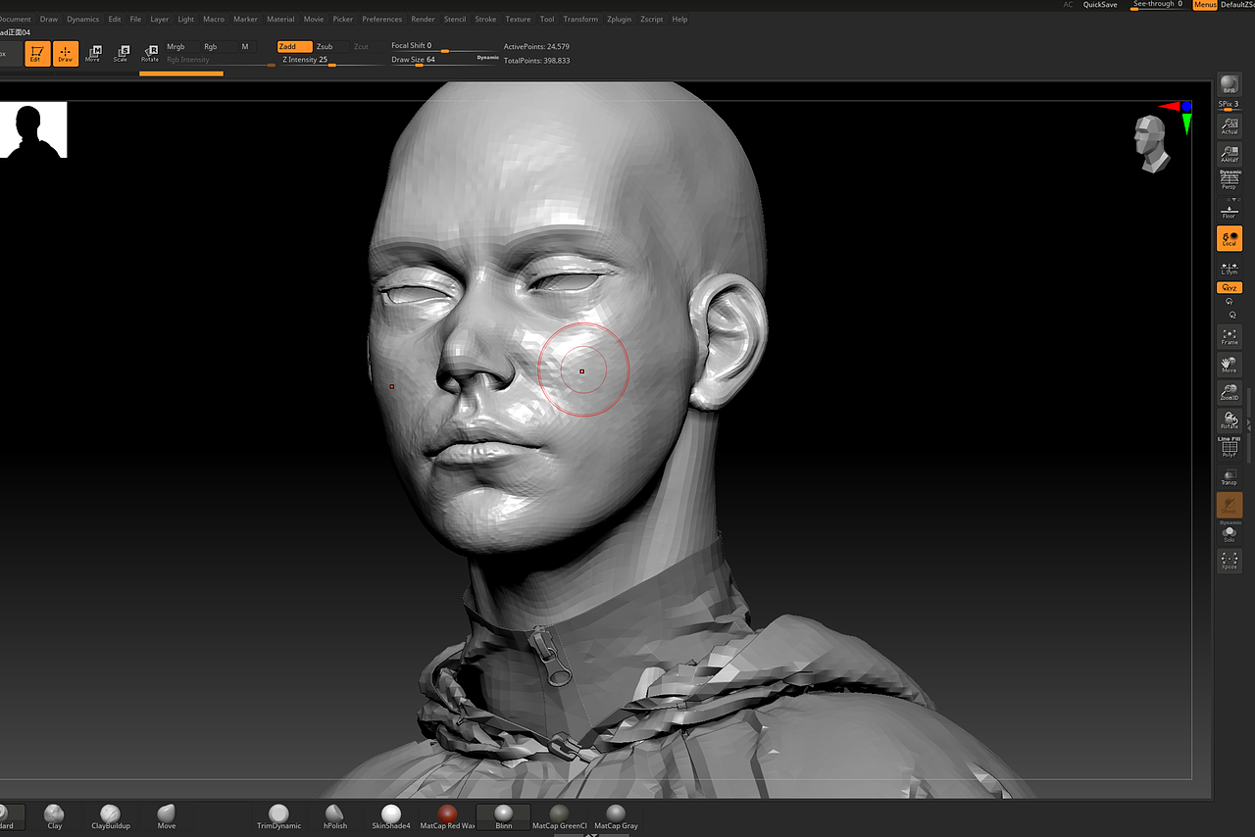Image resolution: width=1255 pixels, height=837 pixels.
Task: Open the Tool menu
Action: [547, 19]
